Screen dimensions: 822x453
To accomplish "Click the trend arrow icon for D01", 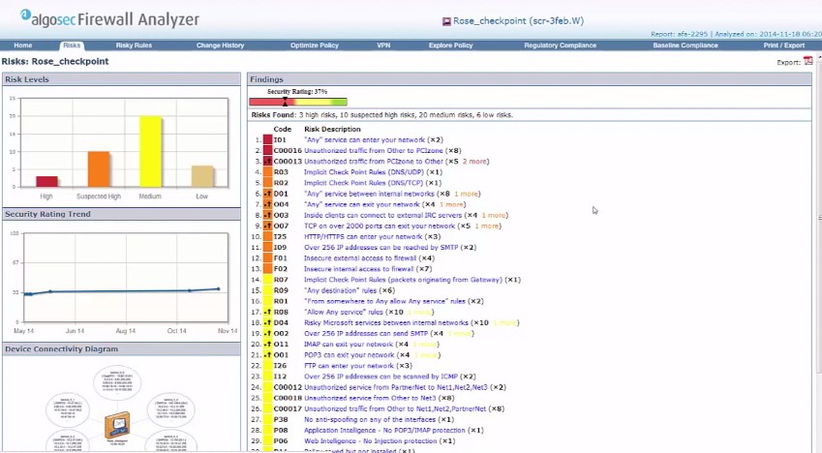I will [267, 194].
